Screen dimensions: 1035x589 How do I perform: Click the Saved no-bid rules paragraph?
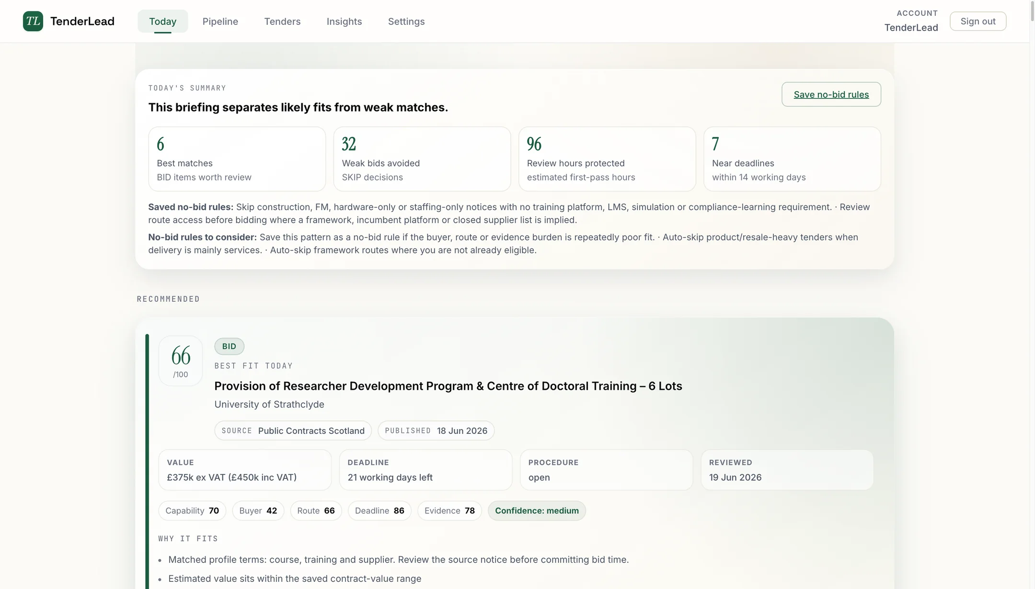click(509, 214)
